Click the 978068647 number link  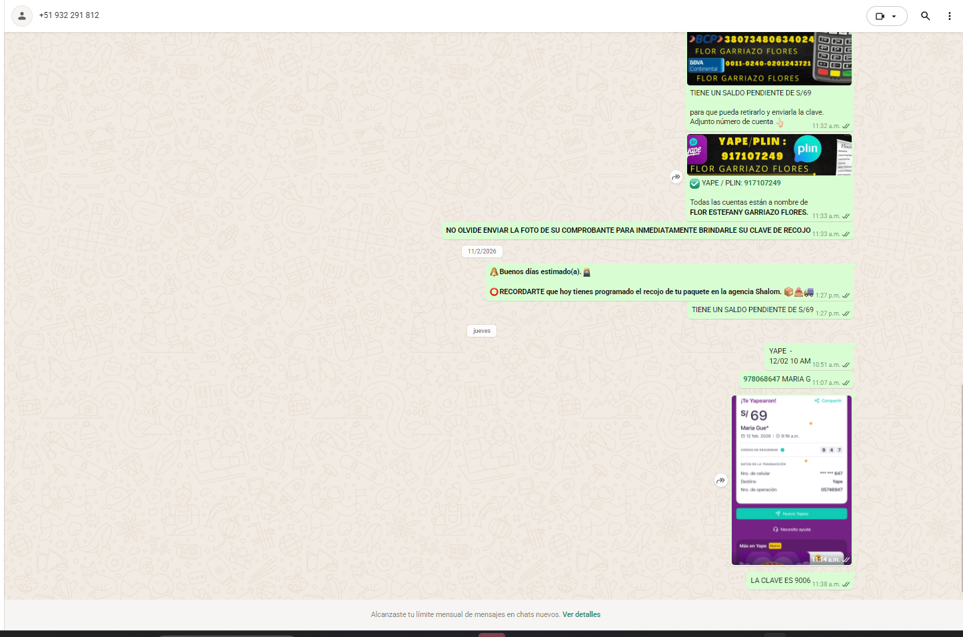[761, 379]
